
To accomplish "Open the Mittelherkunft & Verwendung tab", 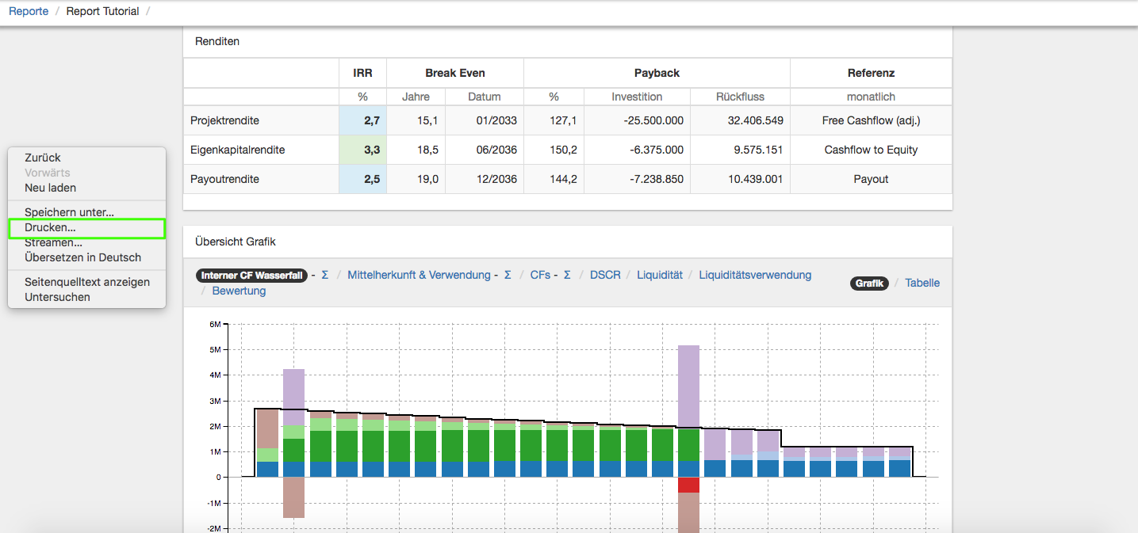I will point(419,275).
